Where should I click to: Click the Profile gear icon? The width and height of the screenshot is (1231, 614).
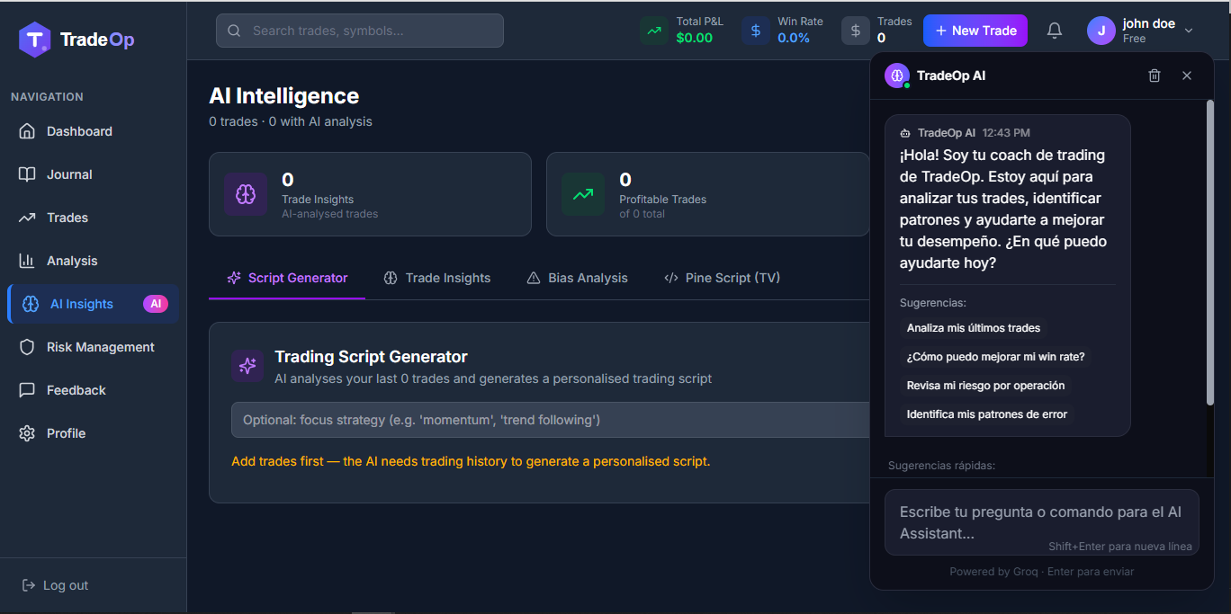point(28,433)
